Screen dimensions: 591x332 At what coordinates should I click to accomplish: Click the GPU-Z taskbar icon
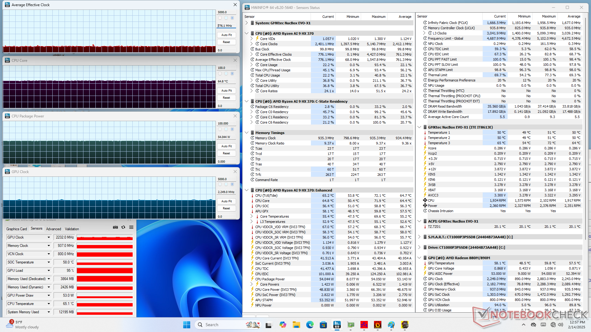(x=351, y=325)
